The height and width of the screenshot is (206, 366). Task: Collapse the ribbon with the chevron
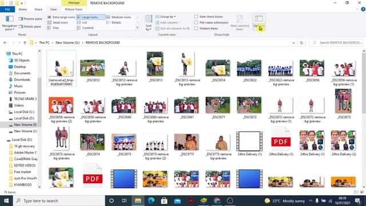(357, 9)
